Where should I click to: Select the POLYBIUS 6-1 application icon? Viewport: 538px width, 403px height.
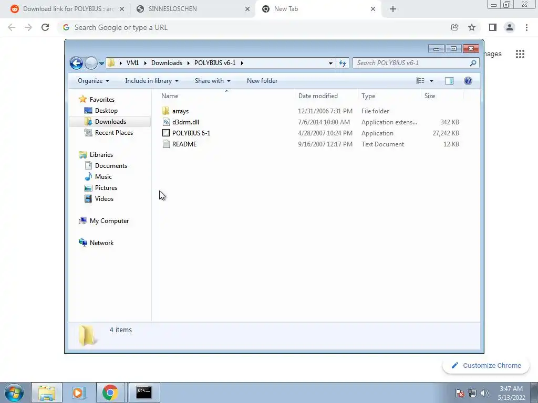coord(166,133)
